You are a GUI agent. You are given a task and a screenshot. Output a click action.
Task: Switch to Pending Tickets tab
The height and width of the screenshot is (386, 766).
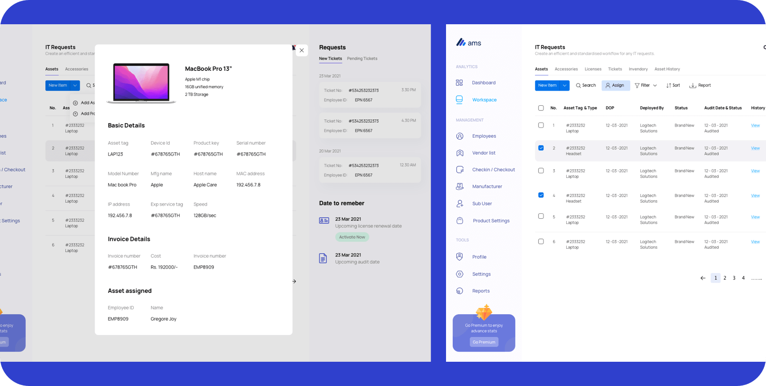(362, 59)
